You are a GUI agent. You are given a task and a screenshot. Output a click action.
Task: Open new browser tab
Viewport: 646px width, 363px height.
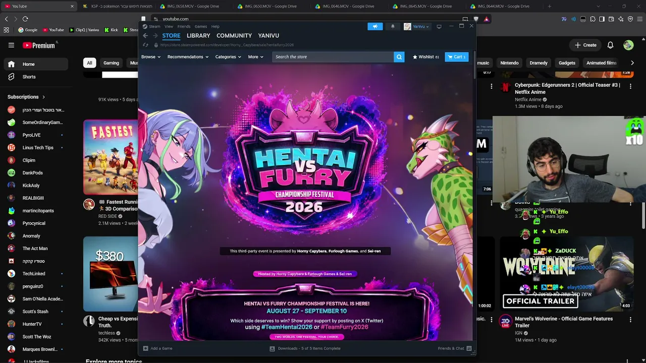pos(550,6)
